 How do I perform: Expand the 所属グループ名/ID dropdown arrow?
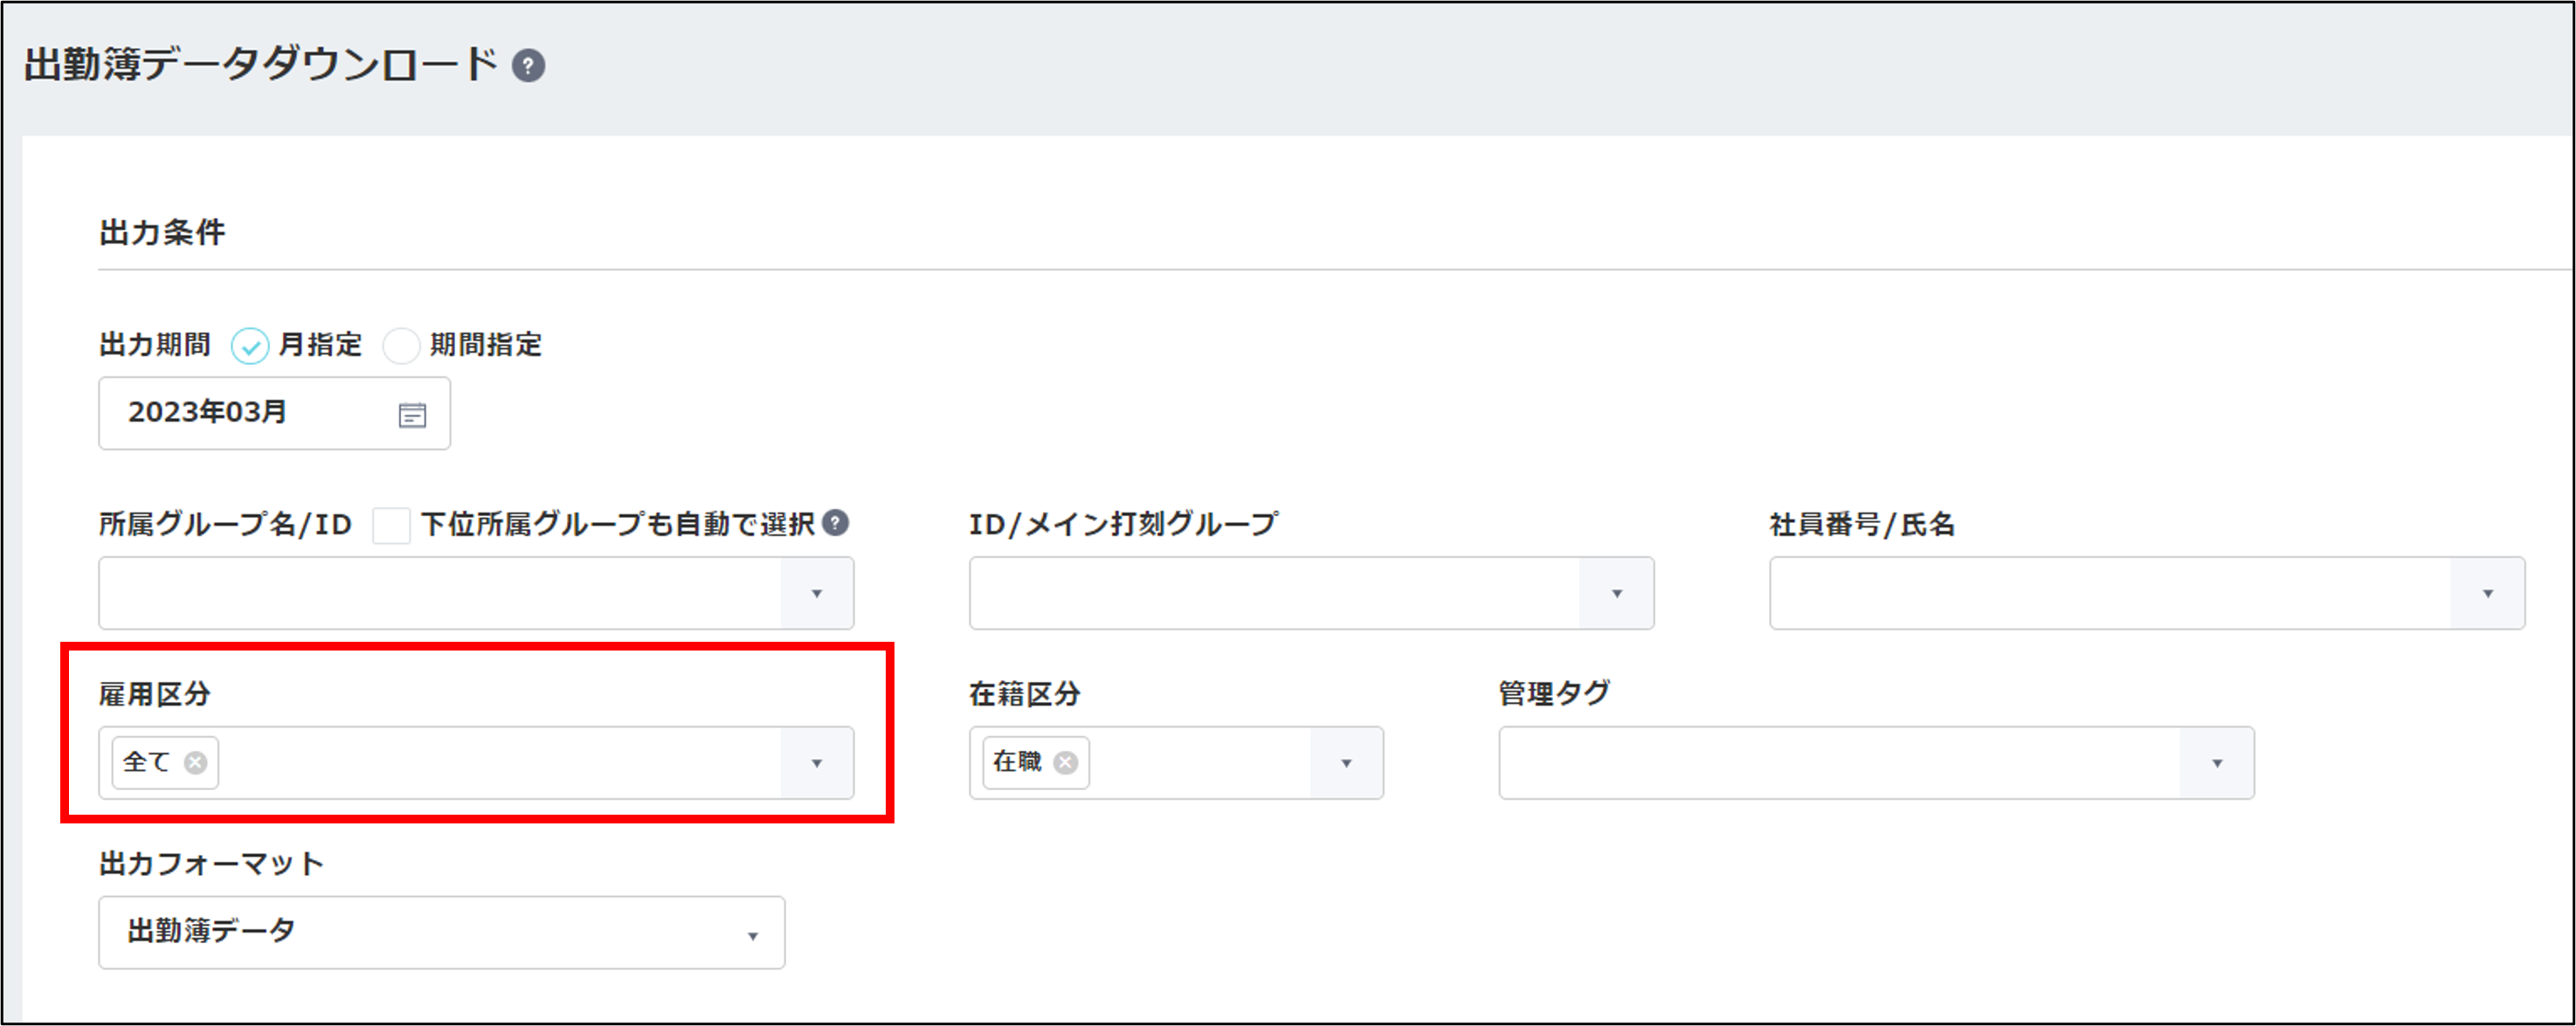(x=816, y=594)
